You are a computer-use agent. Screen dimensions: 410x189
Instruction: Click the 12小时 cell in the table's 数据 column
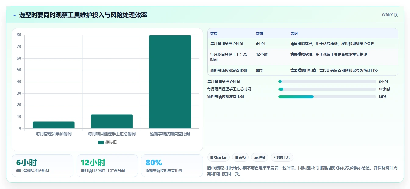coord(262,54)
